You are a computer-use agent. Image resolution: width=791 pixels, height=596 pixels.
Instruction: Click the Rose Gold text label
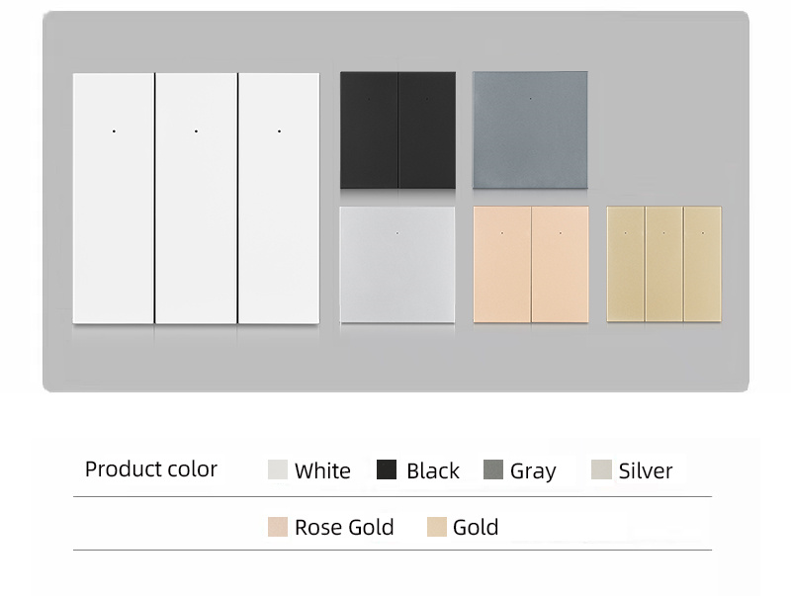[x=344, y=528]
